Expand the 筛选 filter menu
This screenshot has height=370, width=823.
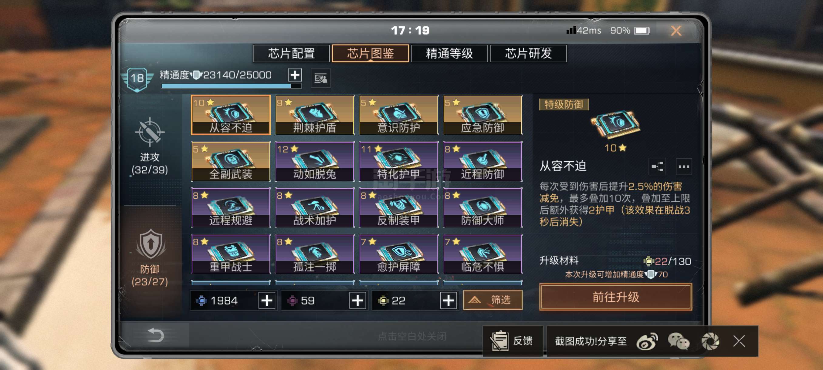pyautogui.click(x=493, y=300)
